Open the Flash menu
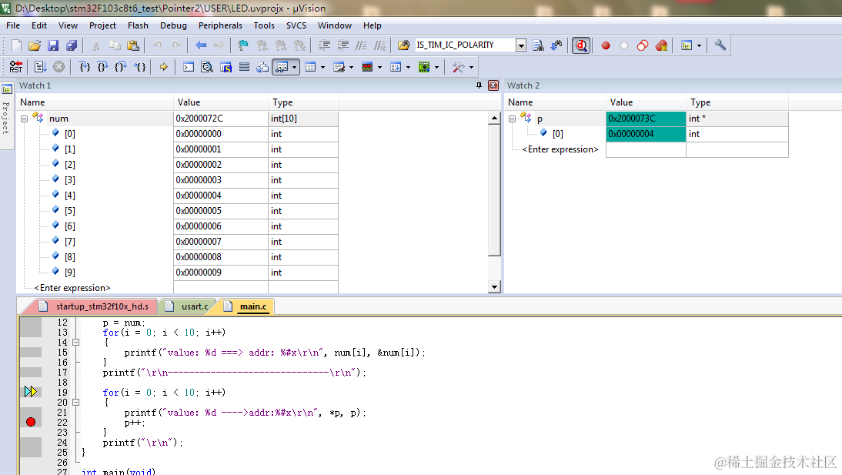The image size is (842, 475). point(138,25)
